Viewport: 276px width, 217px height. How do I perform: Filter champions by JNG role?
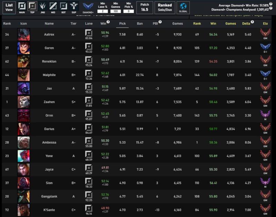click(x=43, y=7)
